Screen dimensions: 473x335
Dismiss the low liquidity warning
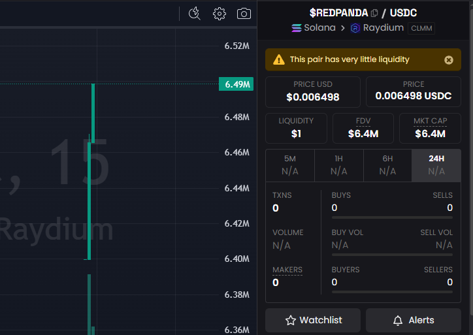[x=449, y=60]
